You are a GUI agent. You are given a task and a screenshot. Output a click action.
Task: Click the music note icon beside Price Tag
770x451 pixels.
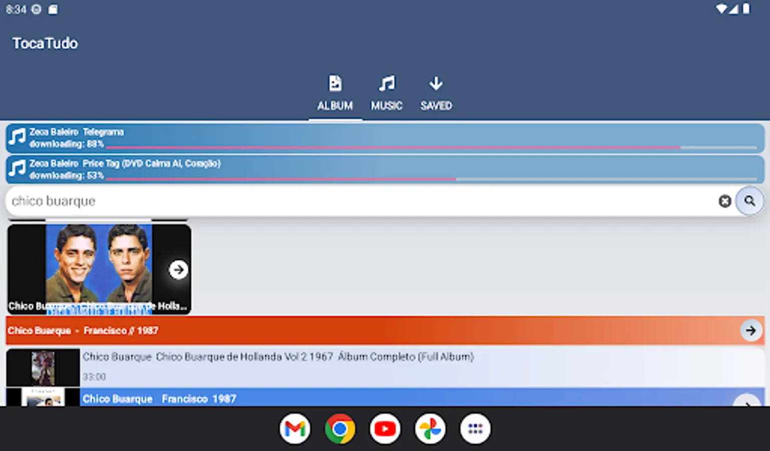click(x=17, y=168)
